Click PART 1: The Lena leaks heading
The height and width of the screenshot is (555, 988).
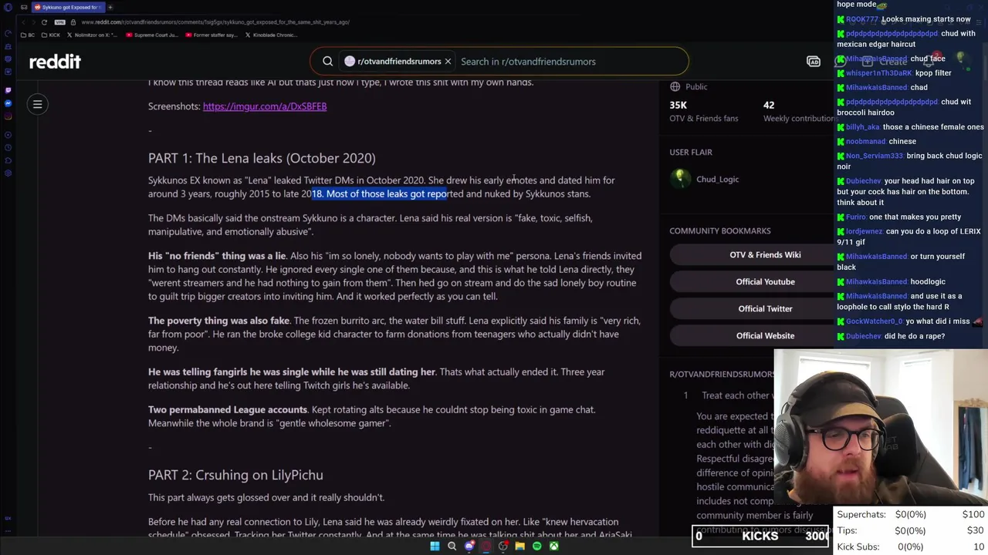262,158
